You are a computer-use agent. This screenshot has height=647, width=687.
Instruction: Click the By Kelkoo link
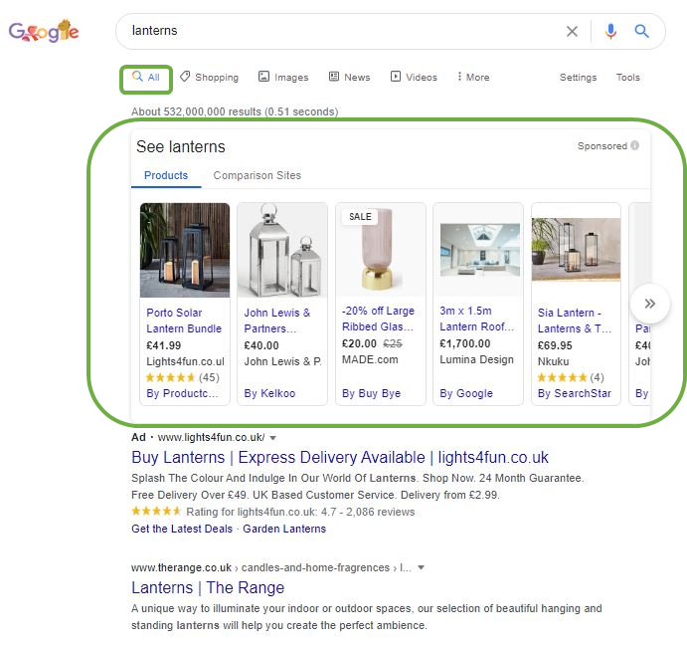(269, 393)
